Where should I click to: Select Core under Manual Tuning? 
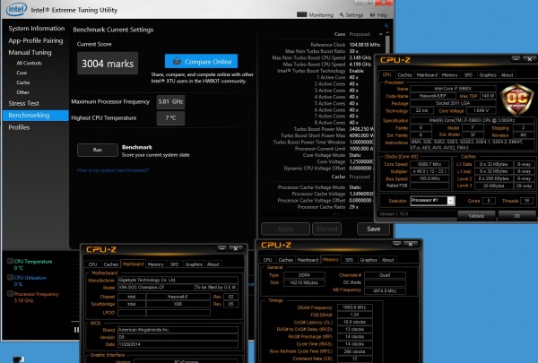(22, 73)
